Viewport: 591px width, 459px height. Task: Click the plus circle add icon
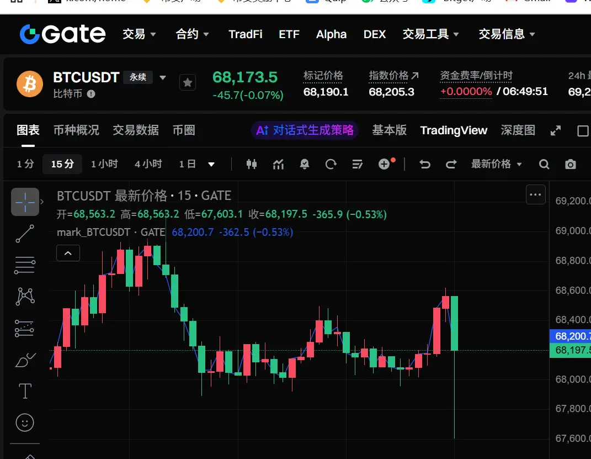click(x=384, y=164)
